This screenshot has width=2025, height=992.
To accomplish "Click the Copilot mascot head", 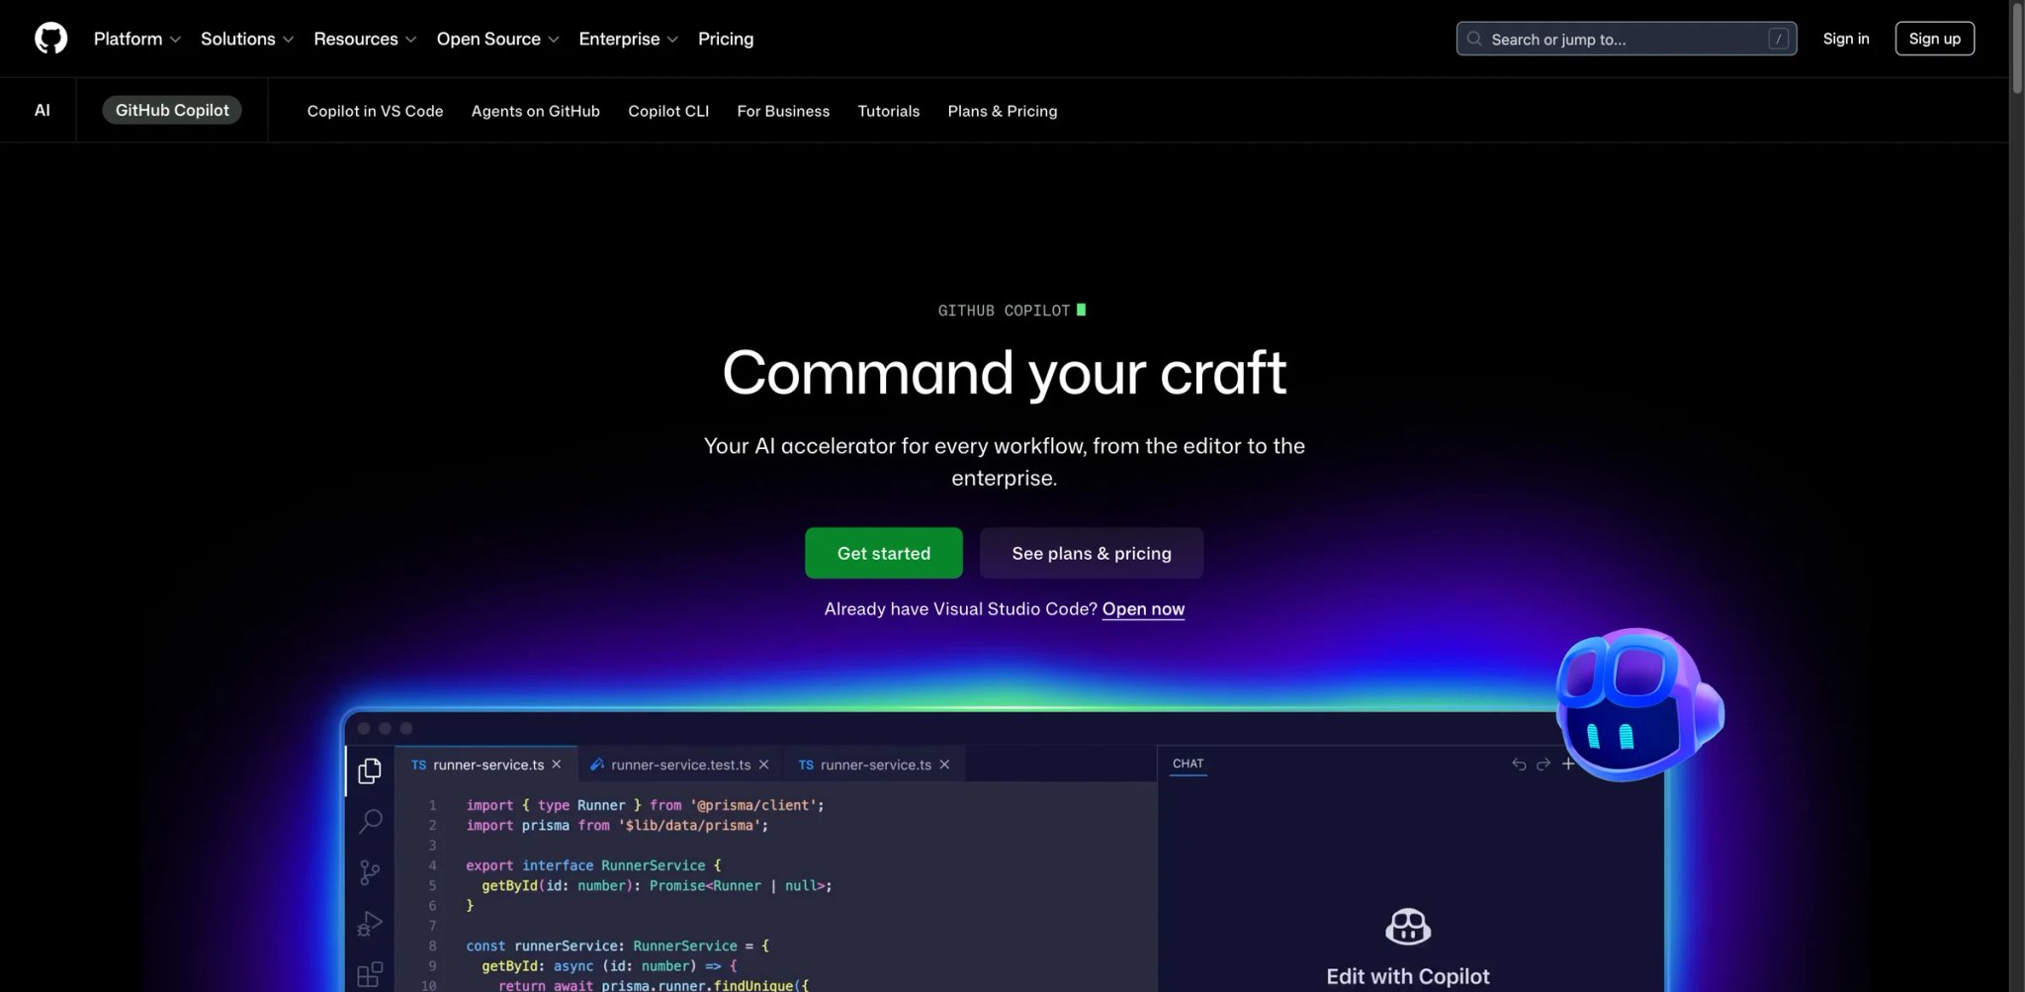I will pos(1638,704).
